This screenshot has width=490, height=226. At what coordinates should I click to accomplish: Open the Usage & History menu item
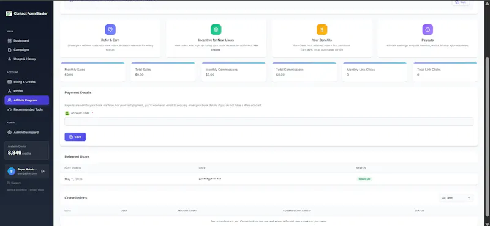(26, 59)
